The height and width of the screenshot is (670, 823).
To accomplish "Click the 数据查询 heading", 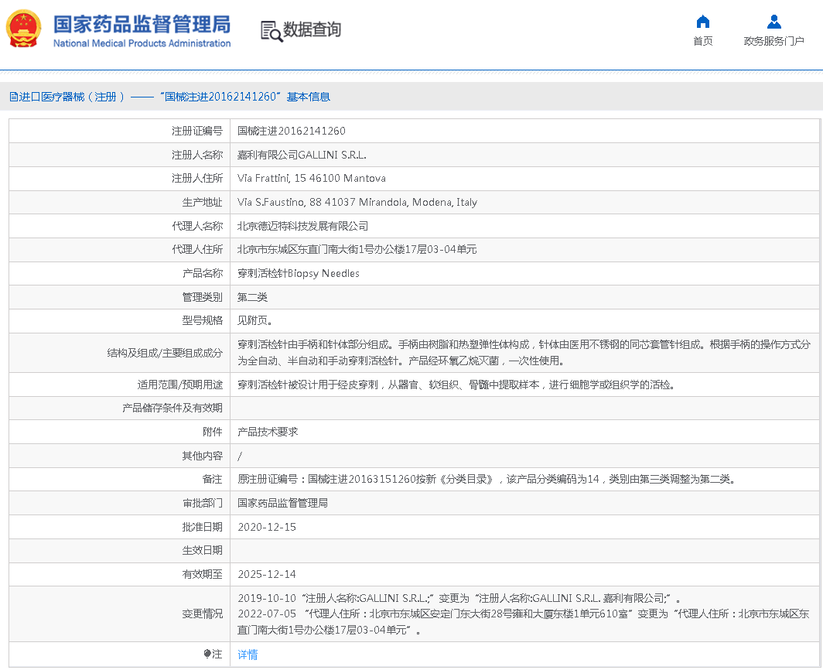I will [312, 29].
